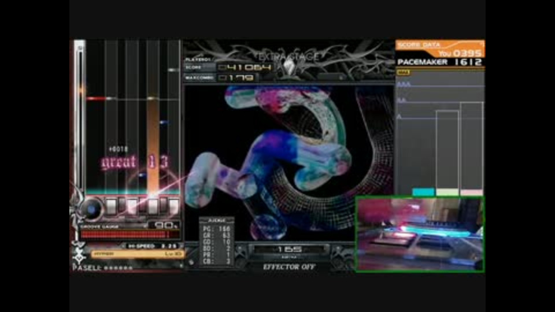Click the BPM 165 display
This screenshot has height=312, width=555.
pos(289,250)
